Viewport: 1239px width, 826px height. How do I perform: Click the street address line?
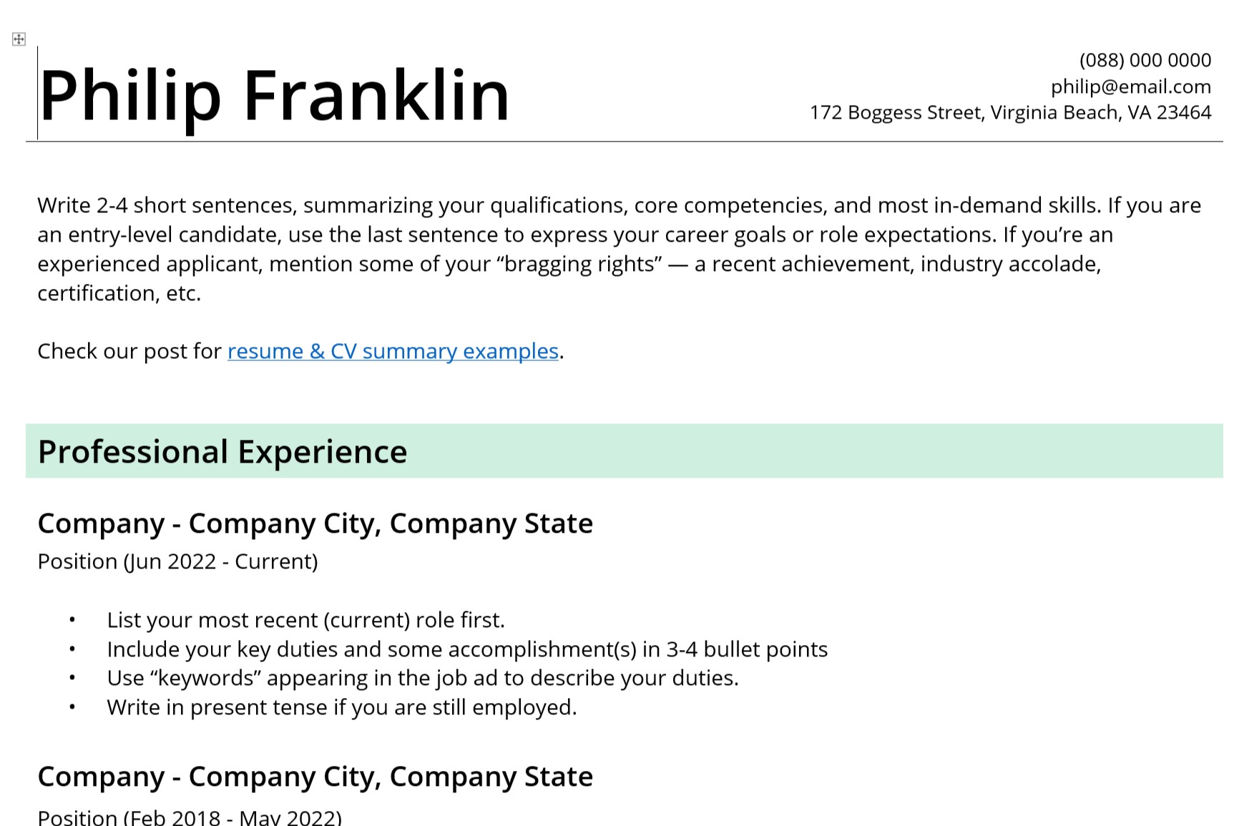tap(1011, 112)
